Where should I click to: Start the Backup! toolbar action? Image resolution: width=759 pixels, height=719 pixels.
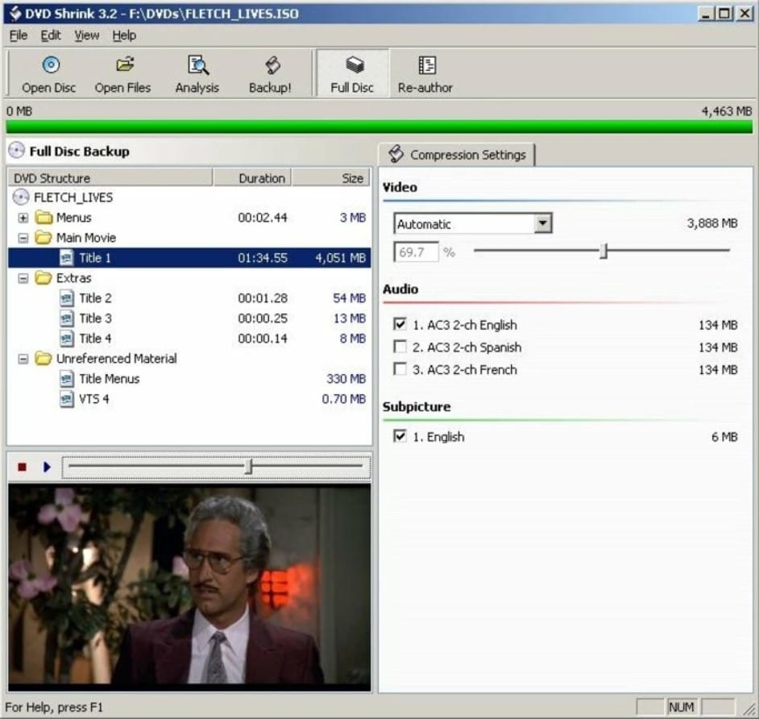coord(271,74)
